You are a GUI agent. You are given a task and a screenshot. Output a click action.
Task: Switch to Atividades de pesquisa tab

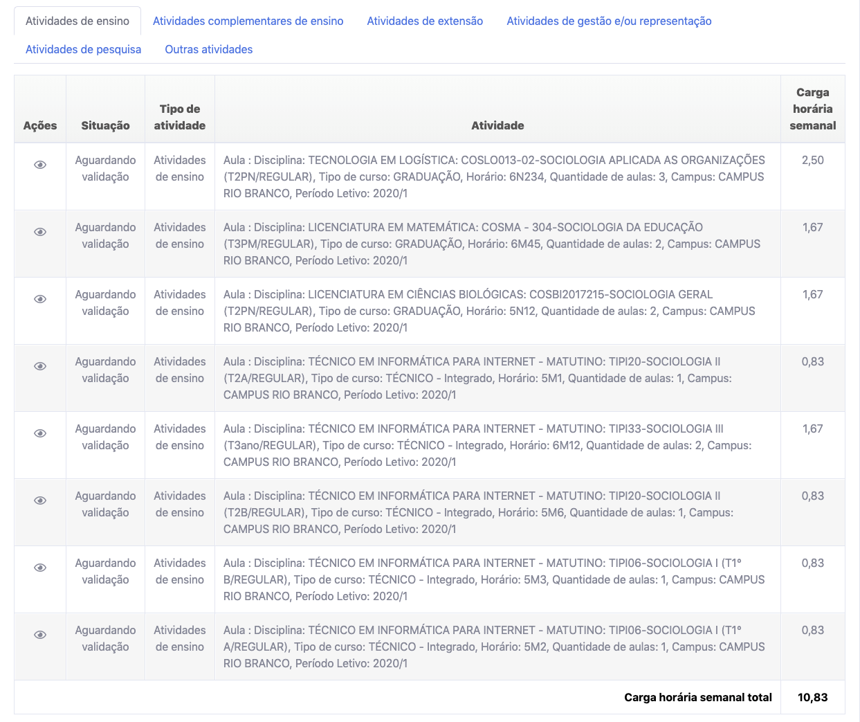coord(83,49)
